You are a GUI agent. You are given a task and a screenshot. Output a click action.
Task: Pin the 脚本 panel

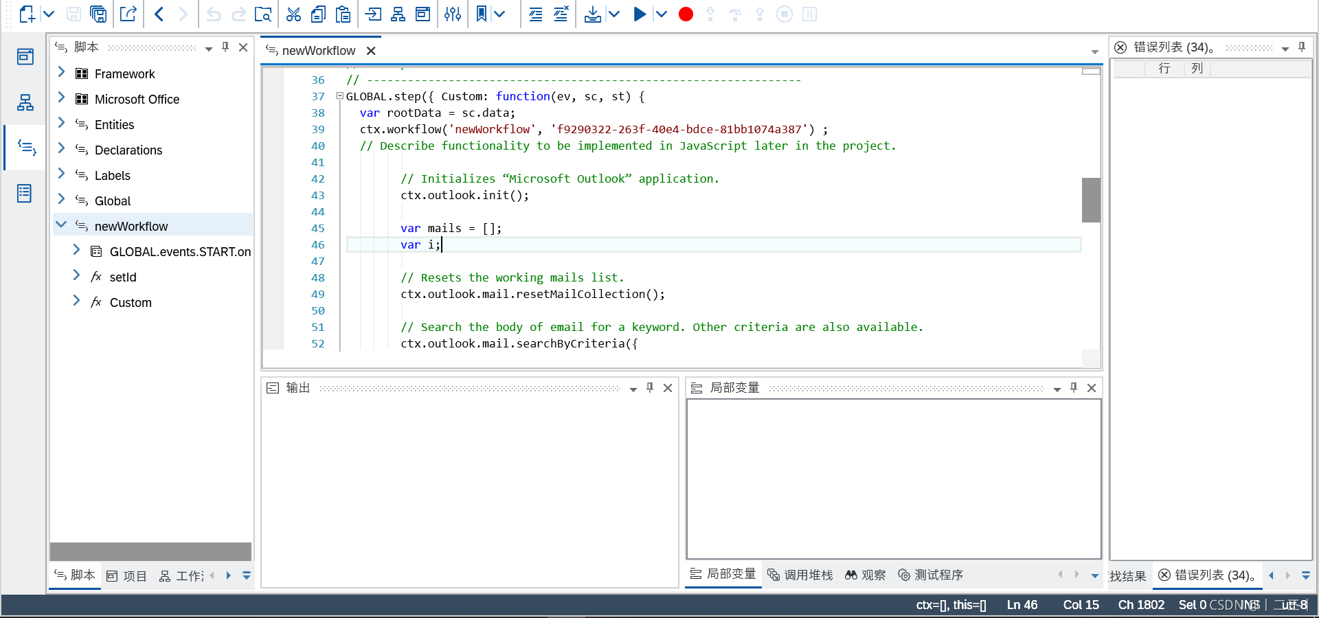click(225, 47)
